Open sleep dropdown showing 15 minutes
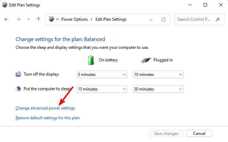The image size is (228, 142). point(102,89)
